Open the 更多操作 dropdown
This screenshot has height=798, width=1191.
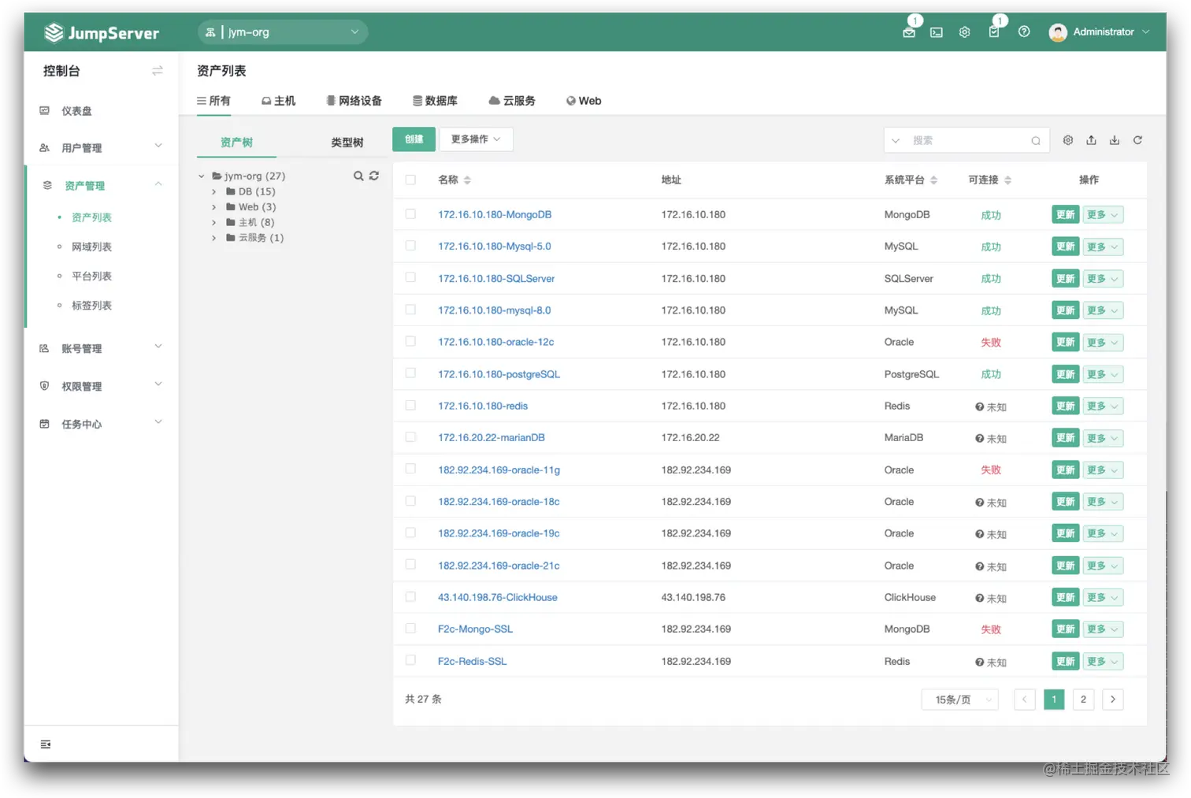(476, 139)
